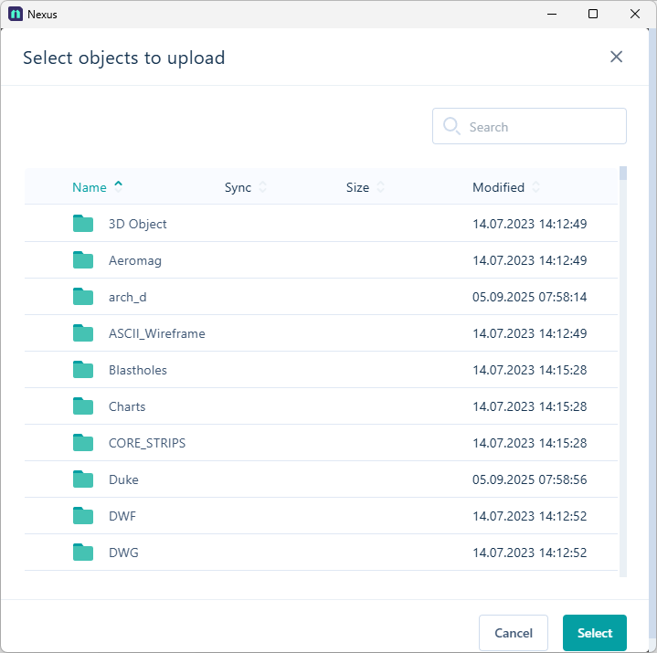Click the CORE_STRIPS folder icon
The image size is (657, 653).
[x=83, y=443]
